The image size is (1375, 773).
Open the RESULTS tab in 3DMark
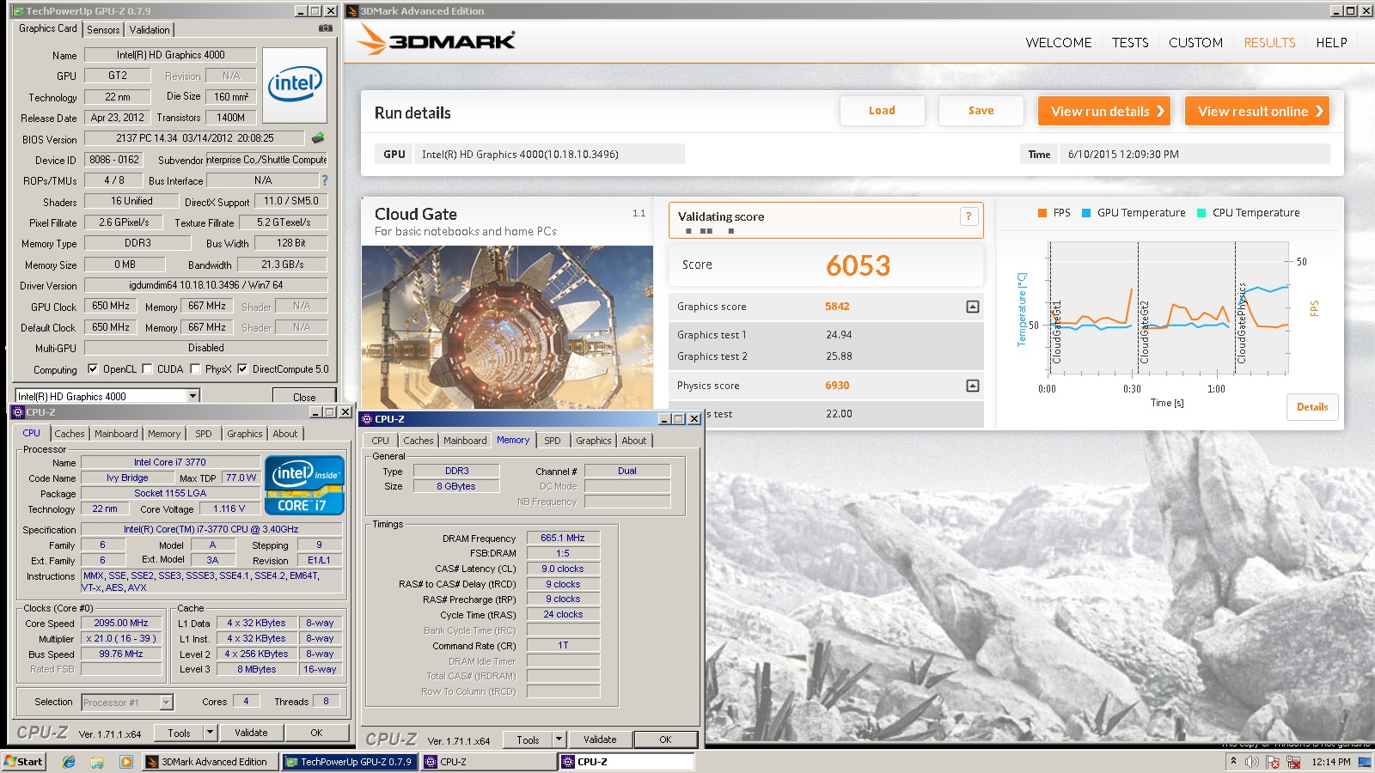point(1269,42)
